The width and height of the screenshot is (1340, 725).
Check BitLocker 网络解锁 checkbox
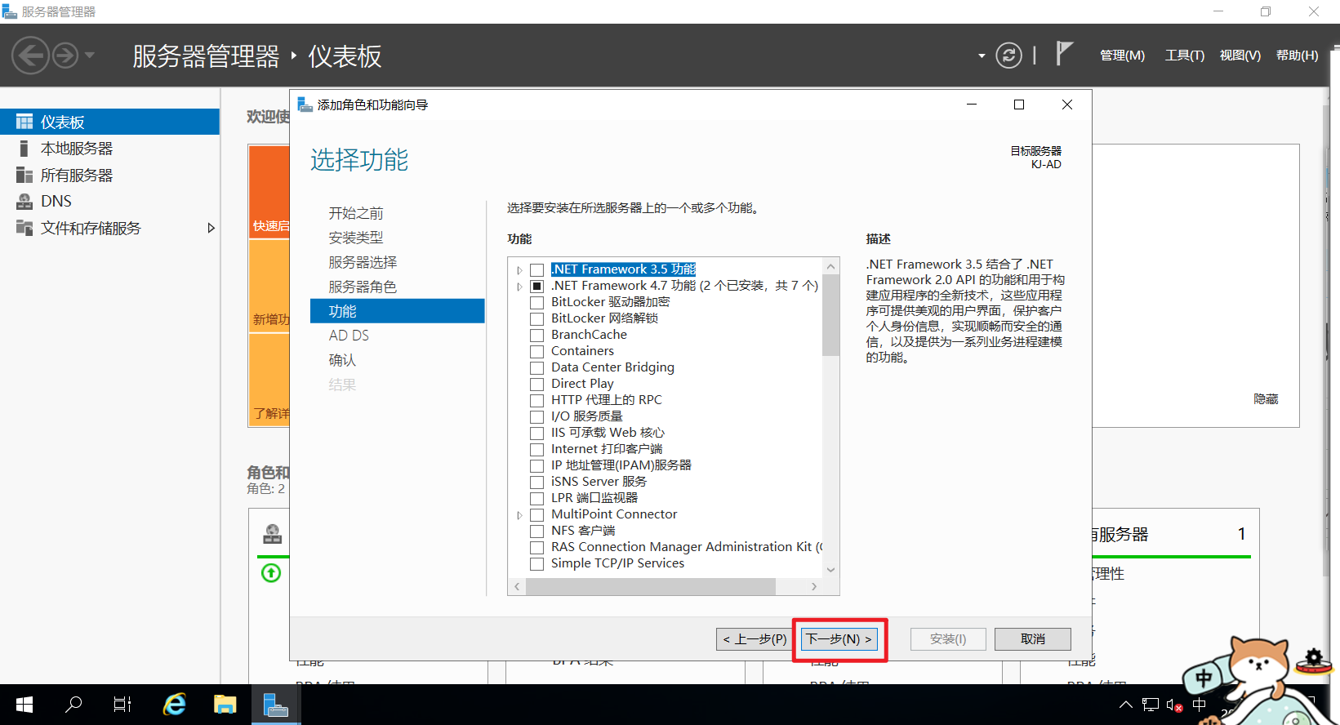pyautogui.click(x=536, y=318)
